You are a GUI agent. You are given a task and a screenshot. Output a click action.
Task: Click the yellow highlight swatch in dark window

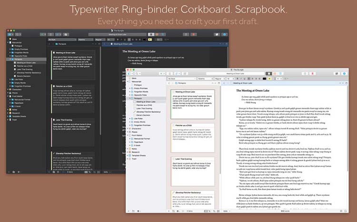(150, 39)
